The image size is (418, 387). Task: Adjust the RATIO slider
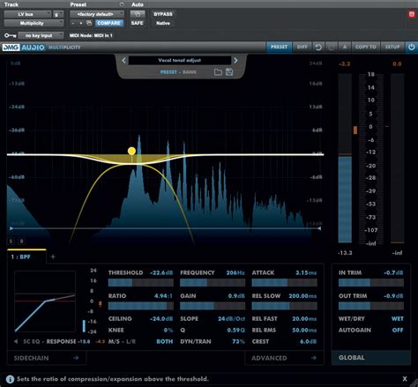pos(141,306)
